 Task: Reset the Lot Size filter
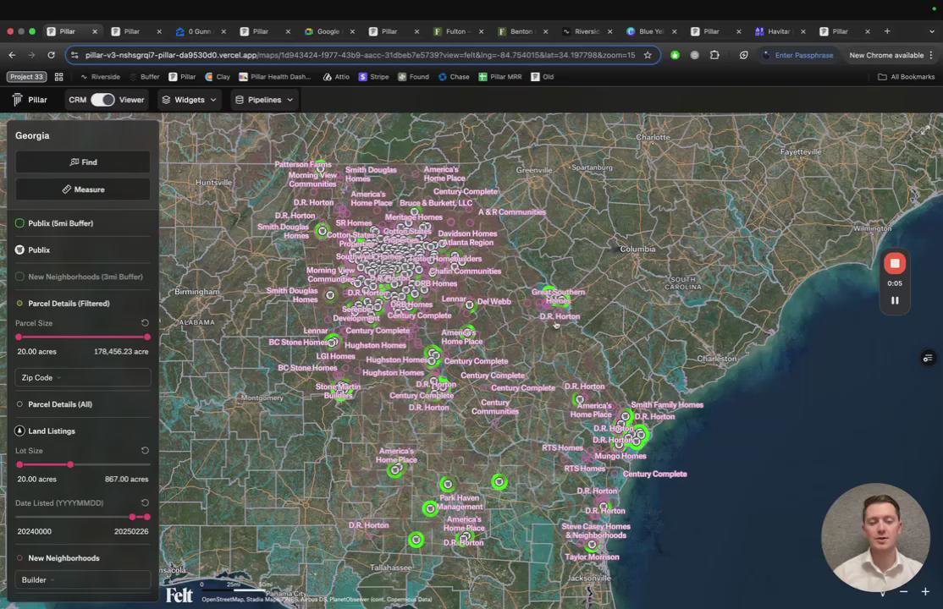click(145, 450)
